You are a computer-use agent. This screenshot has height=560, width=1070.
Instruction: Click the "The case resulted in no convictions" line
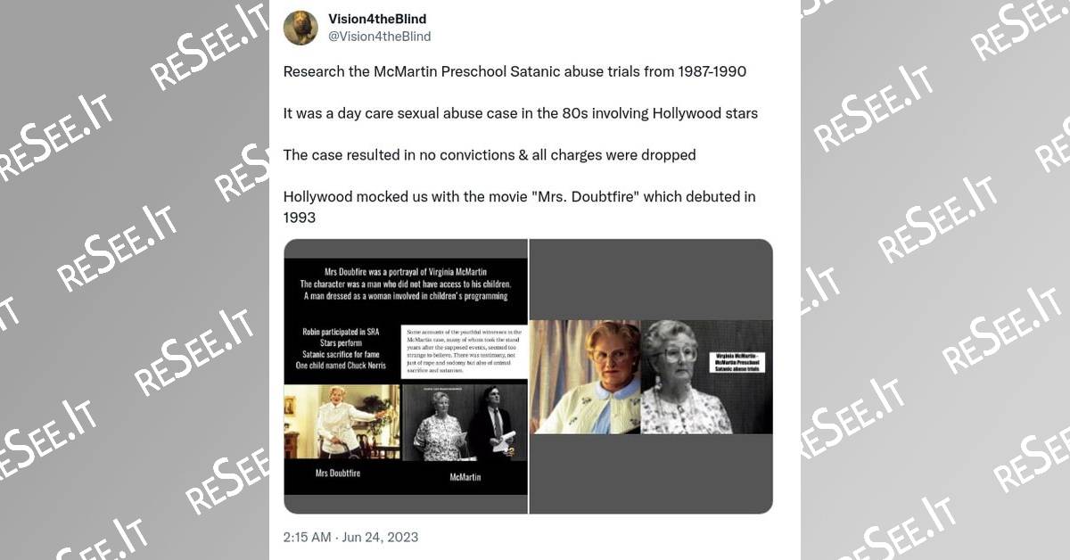point(490,155)
